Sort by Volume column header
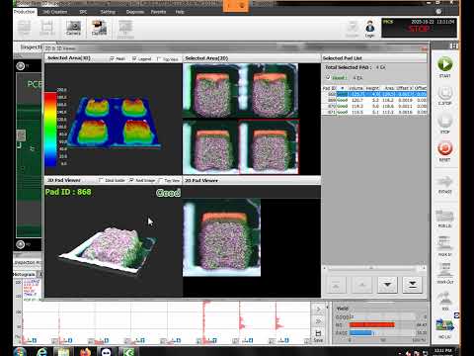This screenshot has width=474, height=356. pos(355,88)
